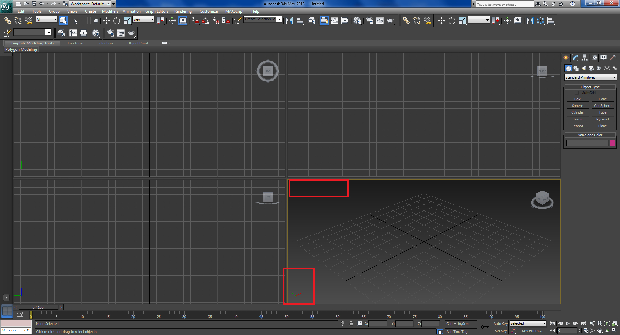Open the selection filter 'All' dropdown
The image size is (620, 335).
tap(46, 19)
